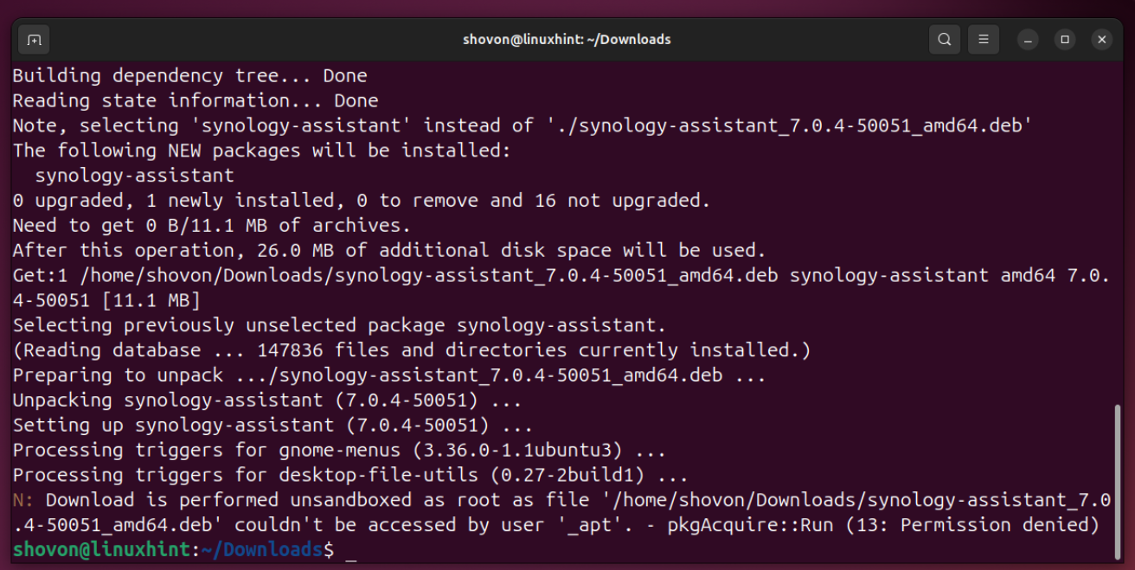Screen dimensions: 1135x570
Task: Click the 'Setting up synology-assistant' line
Action: click(x=273, y=426)
